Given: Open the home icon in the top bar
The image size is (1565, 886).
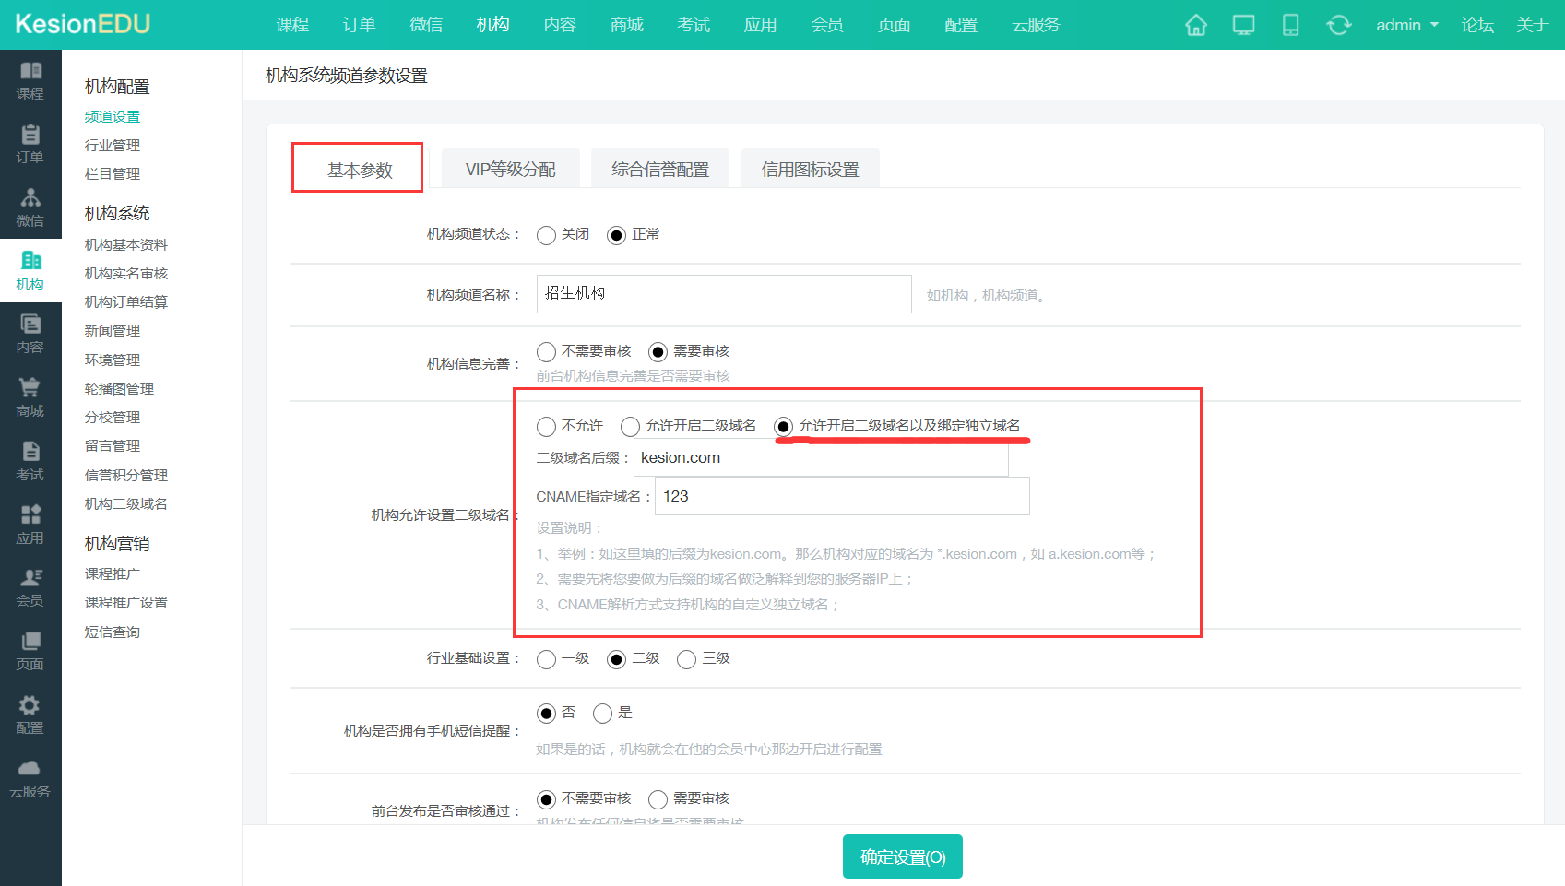Looking at the screenshot, I should (1195, 25).
